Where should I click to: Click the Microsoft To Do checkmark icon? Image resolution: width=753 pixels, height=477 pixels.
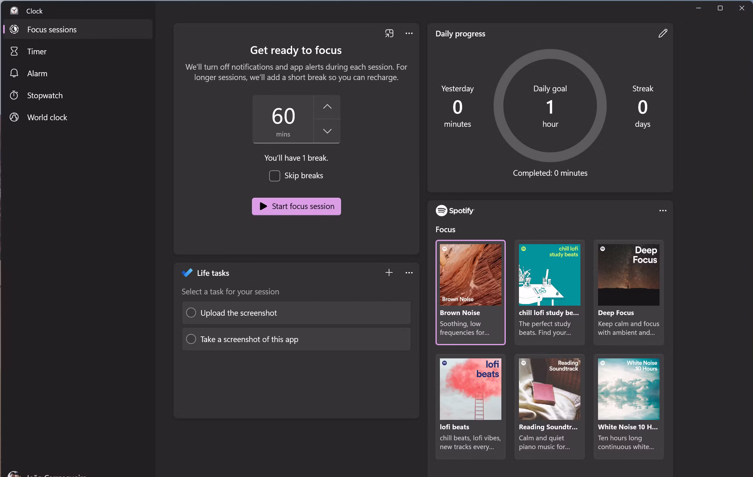pyautogui.click(x=187, y=273)
